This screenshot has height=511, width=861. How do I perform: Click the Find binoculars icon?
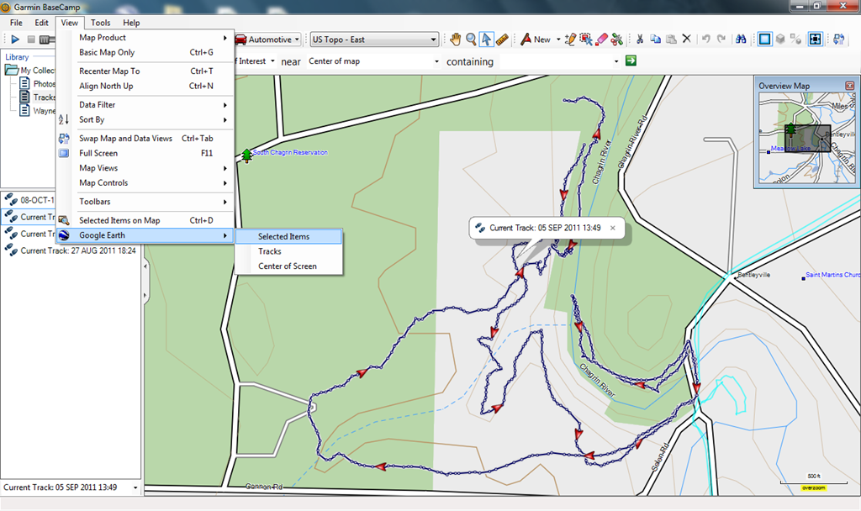pos(742,40)
